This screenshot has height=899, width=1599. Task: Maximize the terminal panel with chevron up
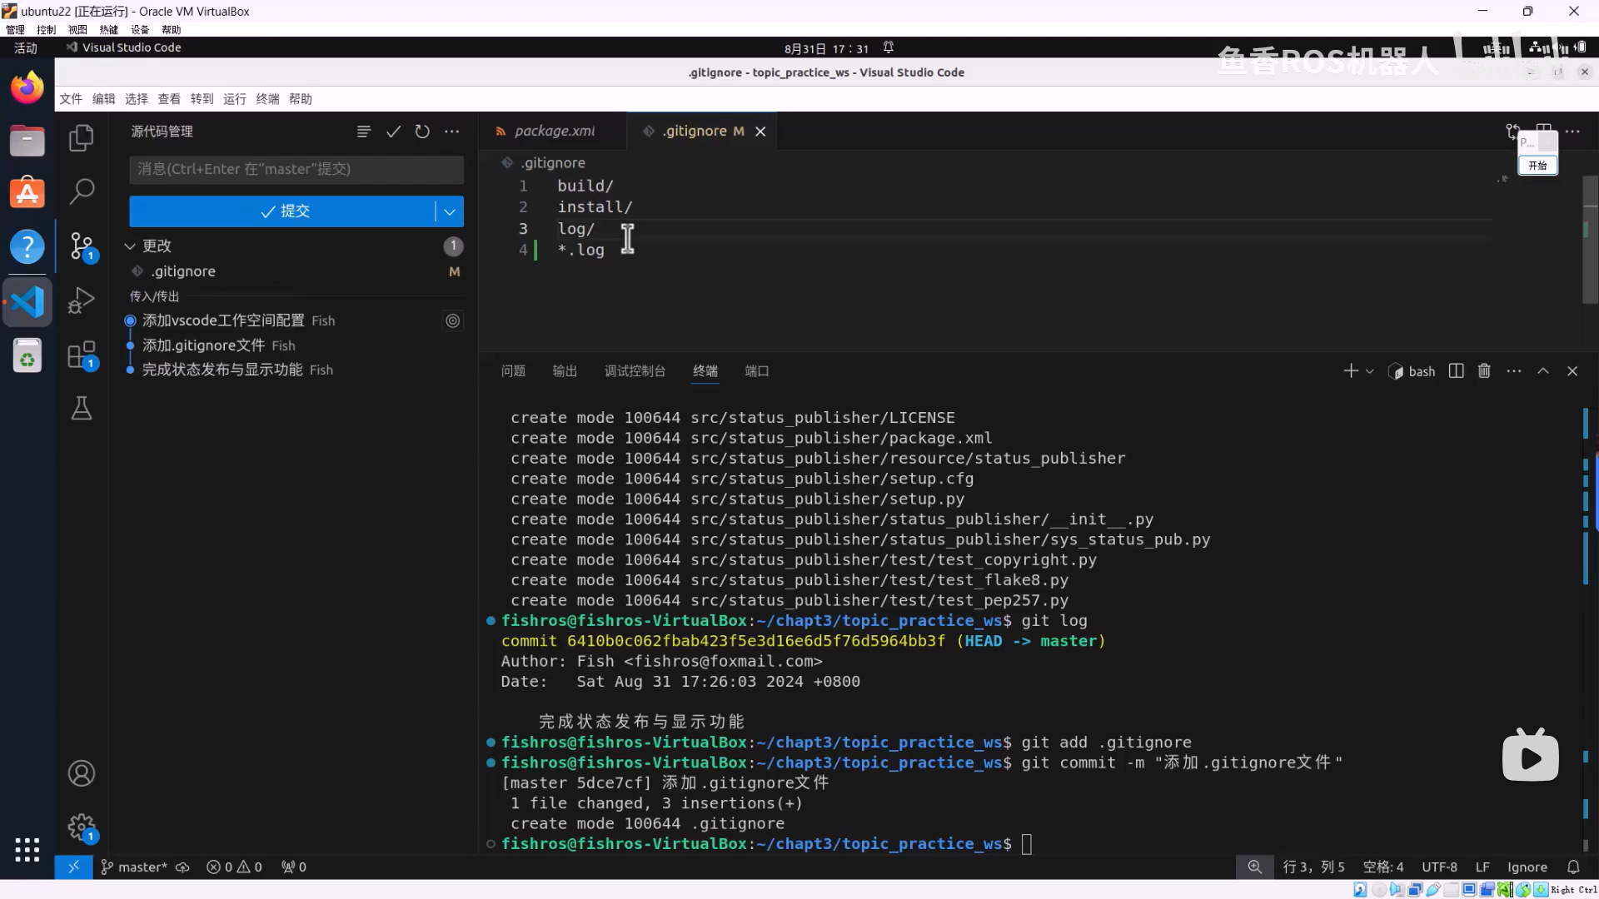tap(1543, 371)
